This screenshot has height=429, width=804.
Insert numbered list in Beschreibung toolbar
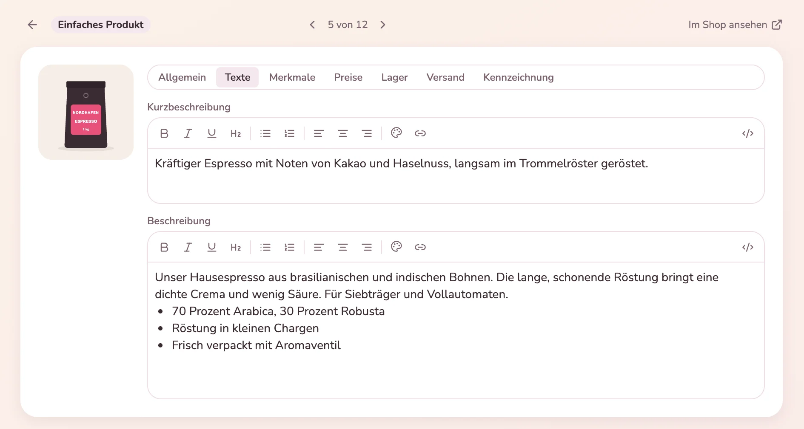tap(289, 247)
